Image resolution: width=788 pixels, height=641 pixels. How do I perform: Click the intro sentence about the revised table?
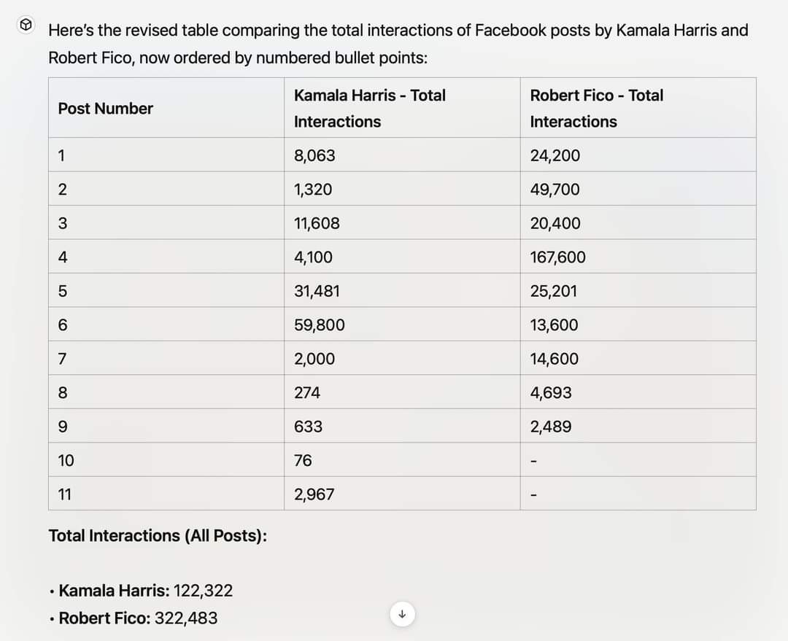point(398,44)
